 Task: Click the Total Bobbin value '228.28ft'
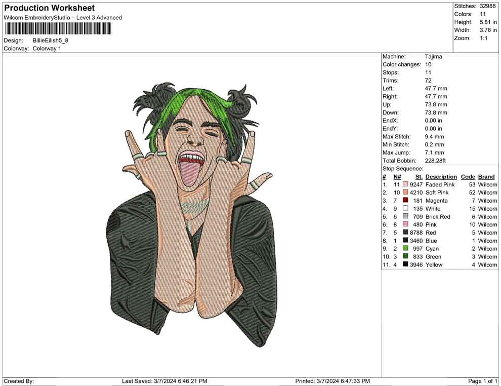click(435, 161)
